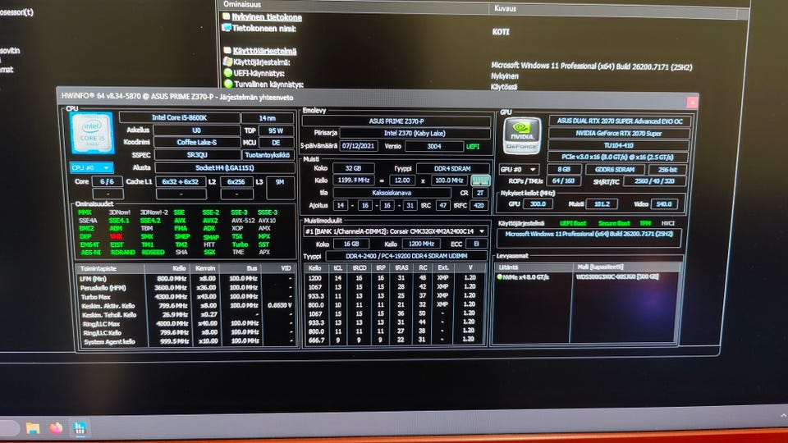Close the HWiNFO summary window
The width and height of the screenshot is (788, 443).
[692, 102]
